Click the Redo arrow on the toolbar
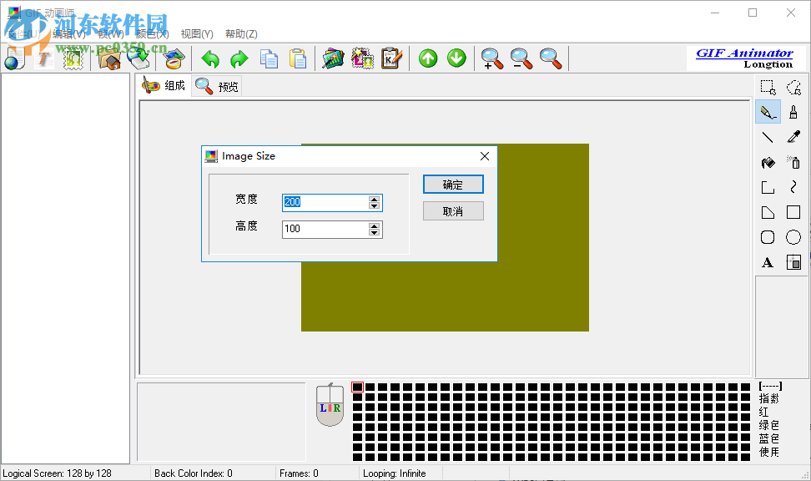 point(239,58)
